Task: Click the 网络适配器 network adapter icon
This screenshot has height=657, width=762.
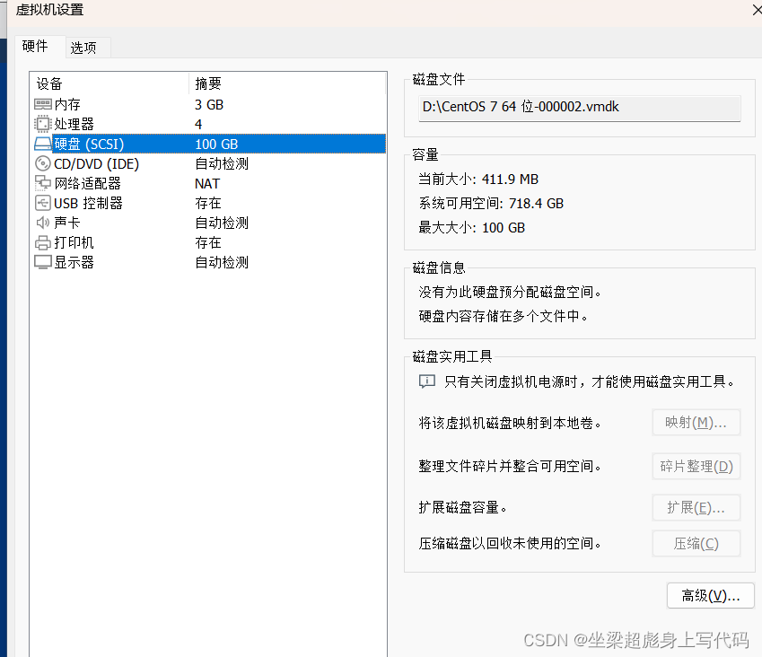Action: [x=43, y=183]
